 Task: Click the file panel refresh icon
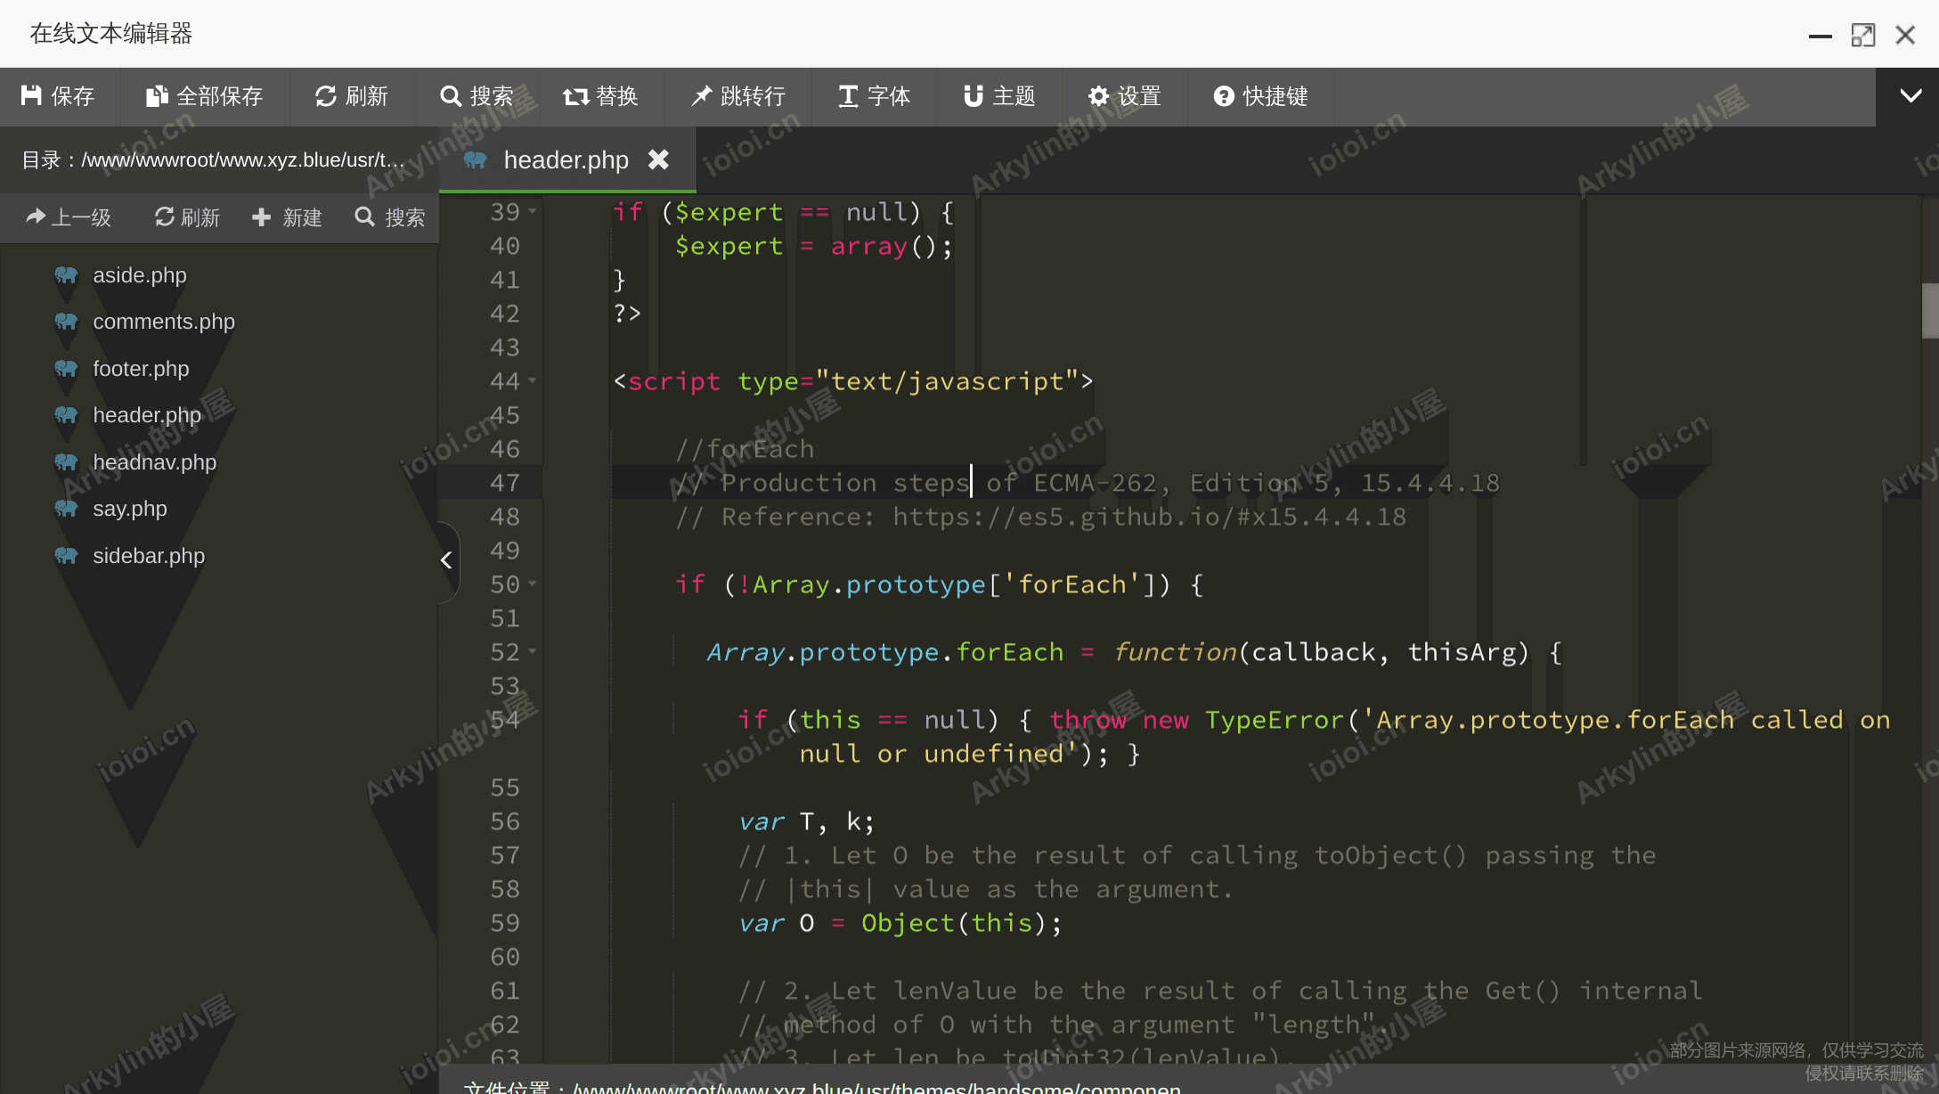(165, 216)
